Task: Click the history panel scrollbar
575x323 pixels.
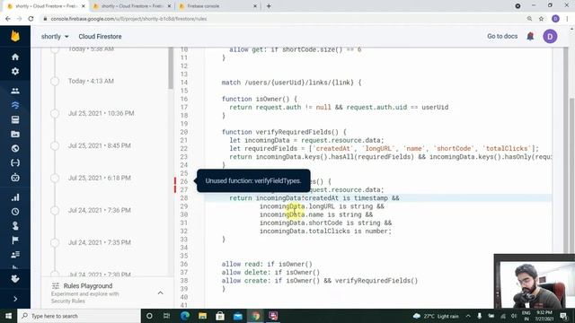Action: tap(171, 68)
